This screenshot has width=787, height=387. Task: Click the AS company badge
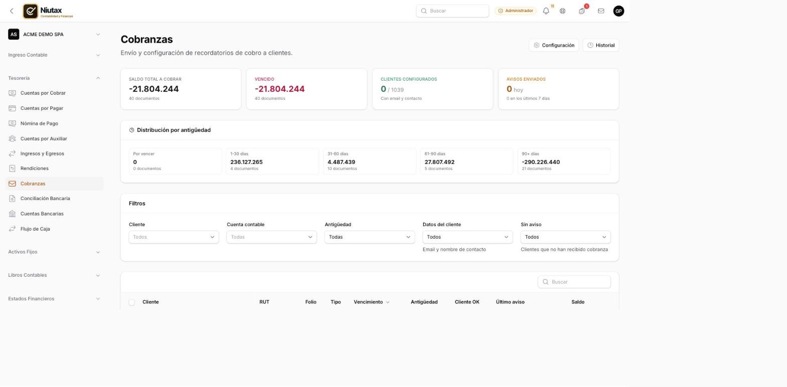pos(14,35)
